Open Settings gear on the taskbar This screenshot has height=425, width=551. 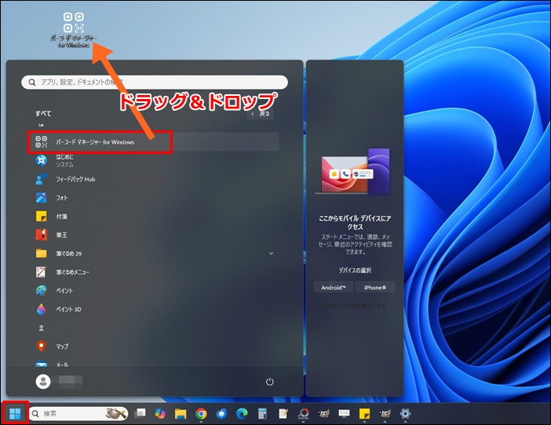pos(405,413)
